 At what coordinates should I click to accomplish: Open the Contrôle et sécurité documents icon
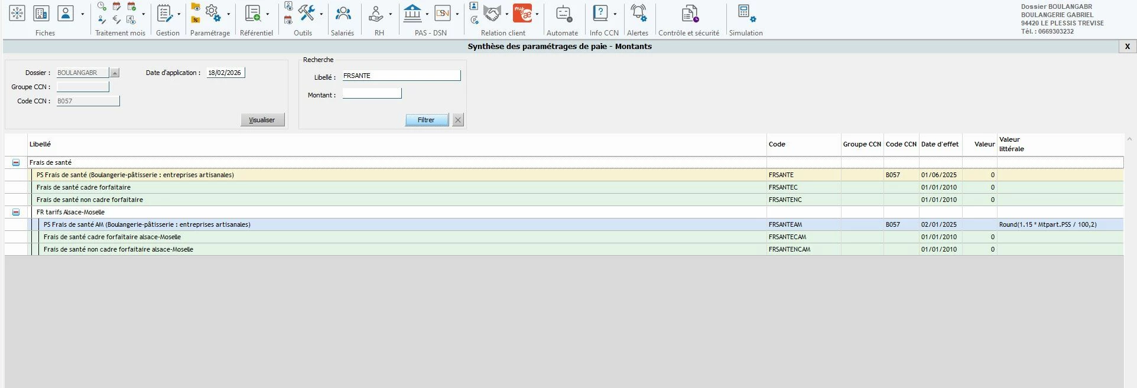coord(690,13)
